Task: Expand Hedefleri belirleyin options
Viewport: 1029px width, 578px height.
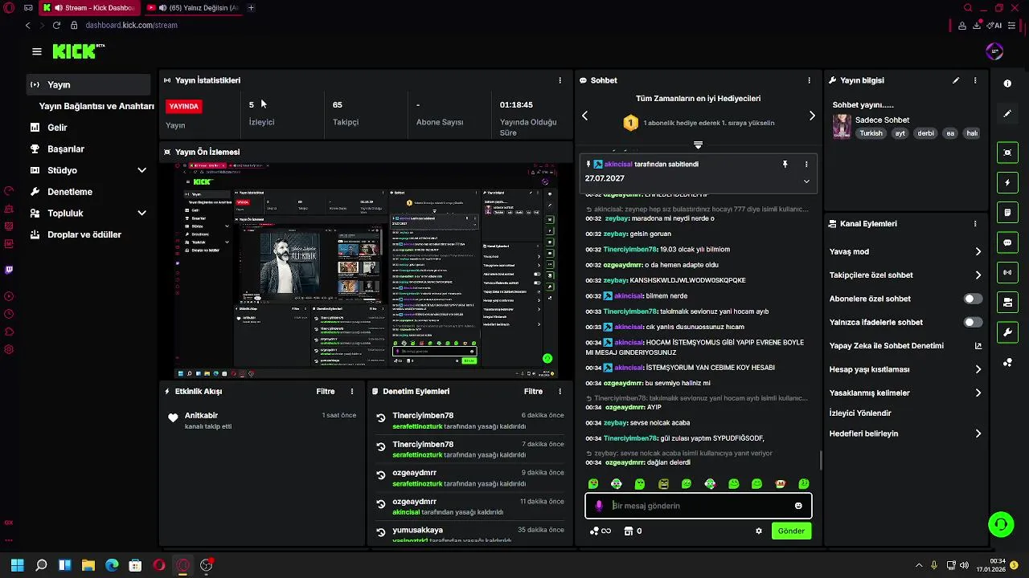Action: click(x=978, y=433)
